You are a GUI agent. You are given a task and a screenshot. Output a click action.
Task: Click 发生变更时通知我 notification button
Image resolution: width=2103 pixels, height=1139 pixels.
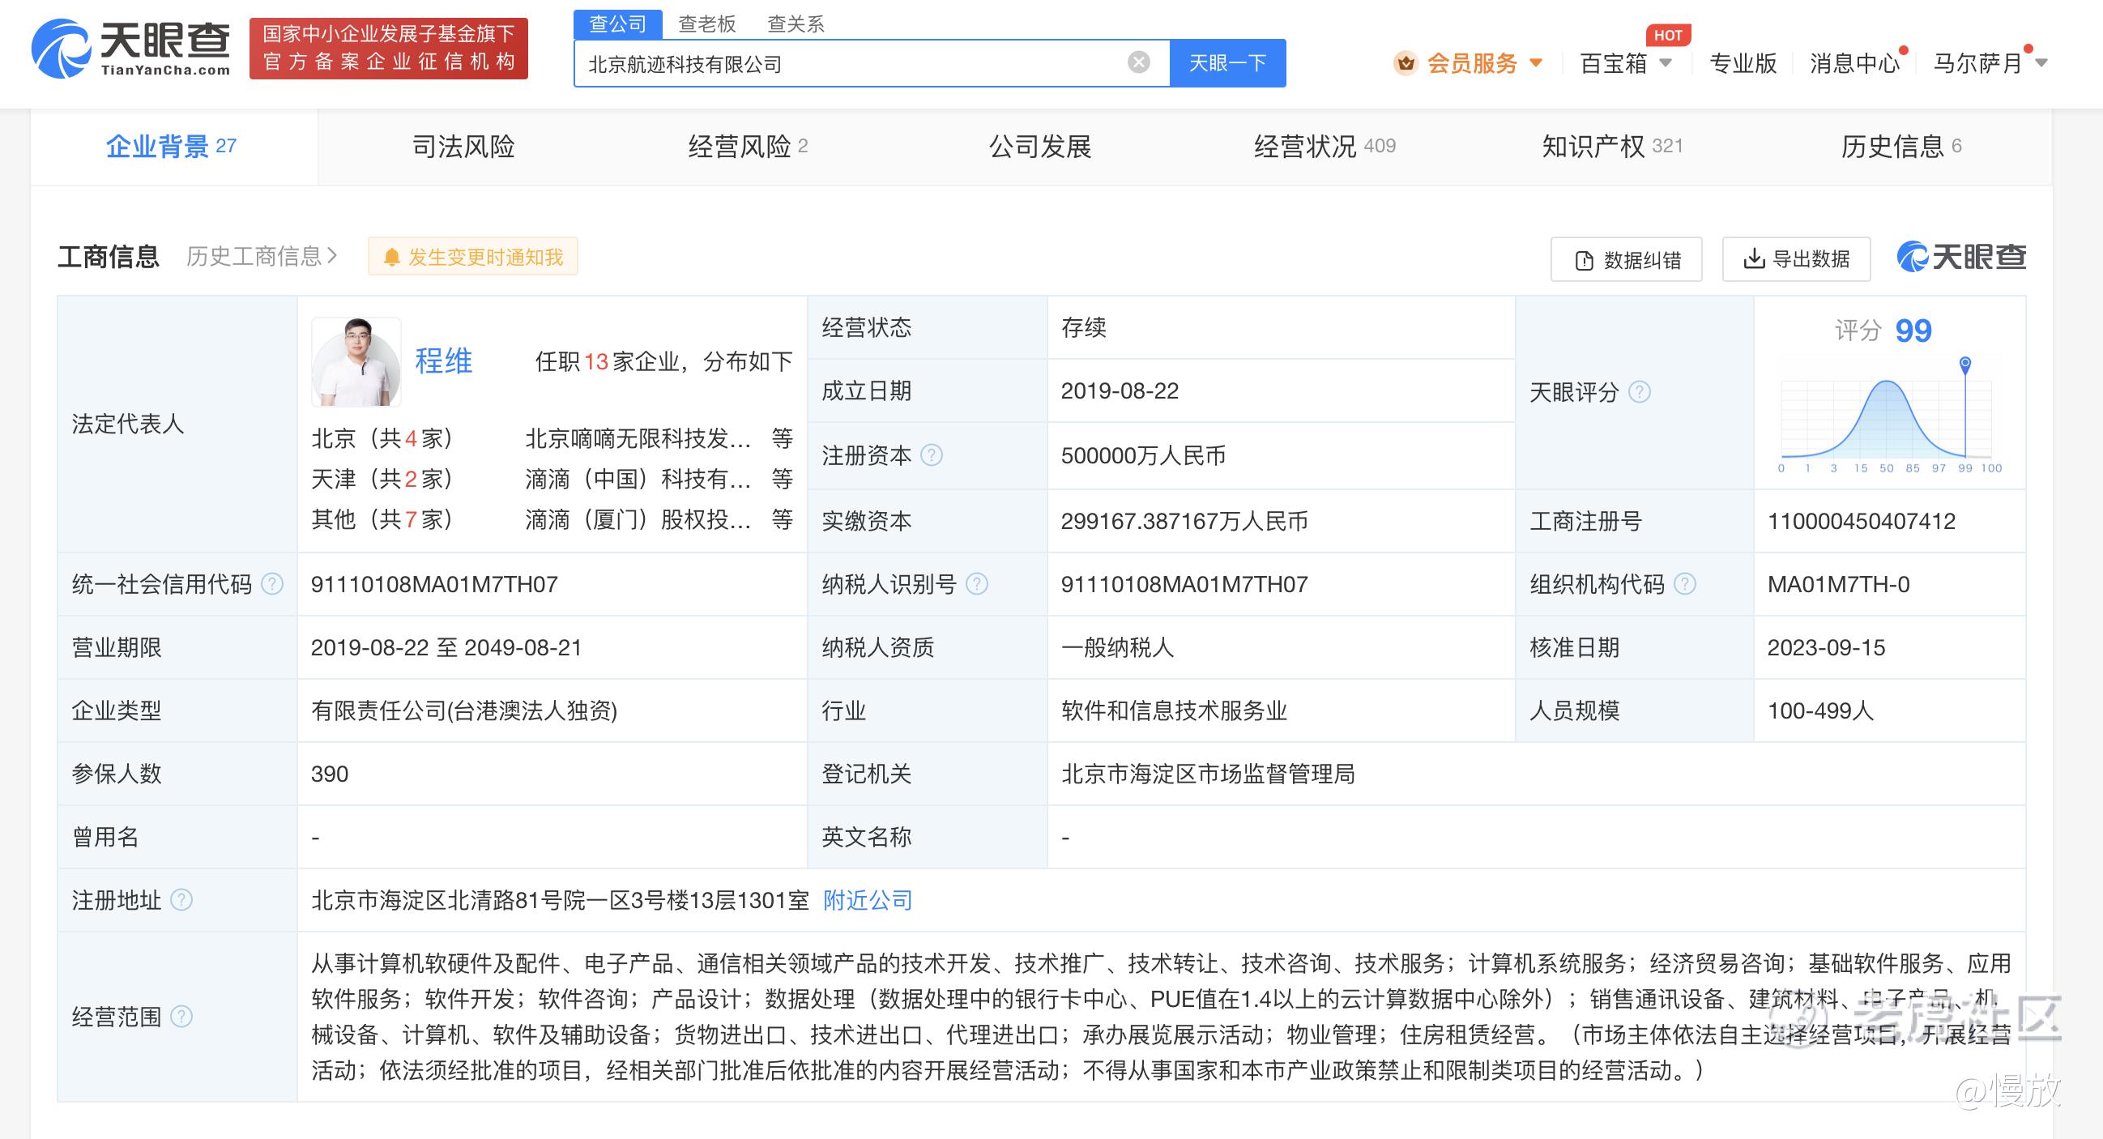coord(472,257)
